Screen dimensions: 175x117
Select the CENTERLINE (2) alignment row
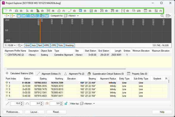(87, 55)
